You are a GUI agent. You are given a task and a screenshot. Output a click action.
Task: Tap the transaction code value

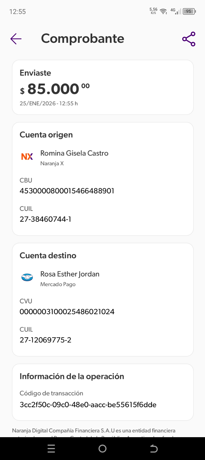(x=88, y=404)
